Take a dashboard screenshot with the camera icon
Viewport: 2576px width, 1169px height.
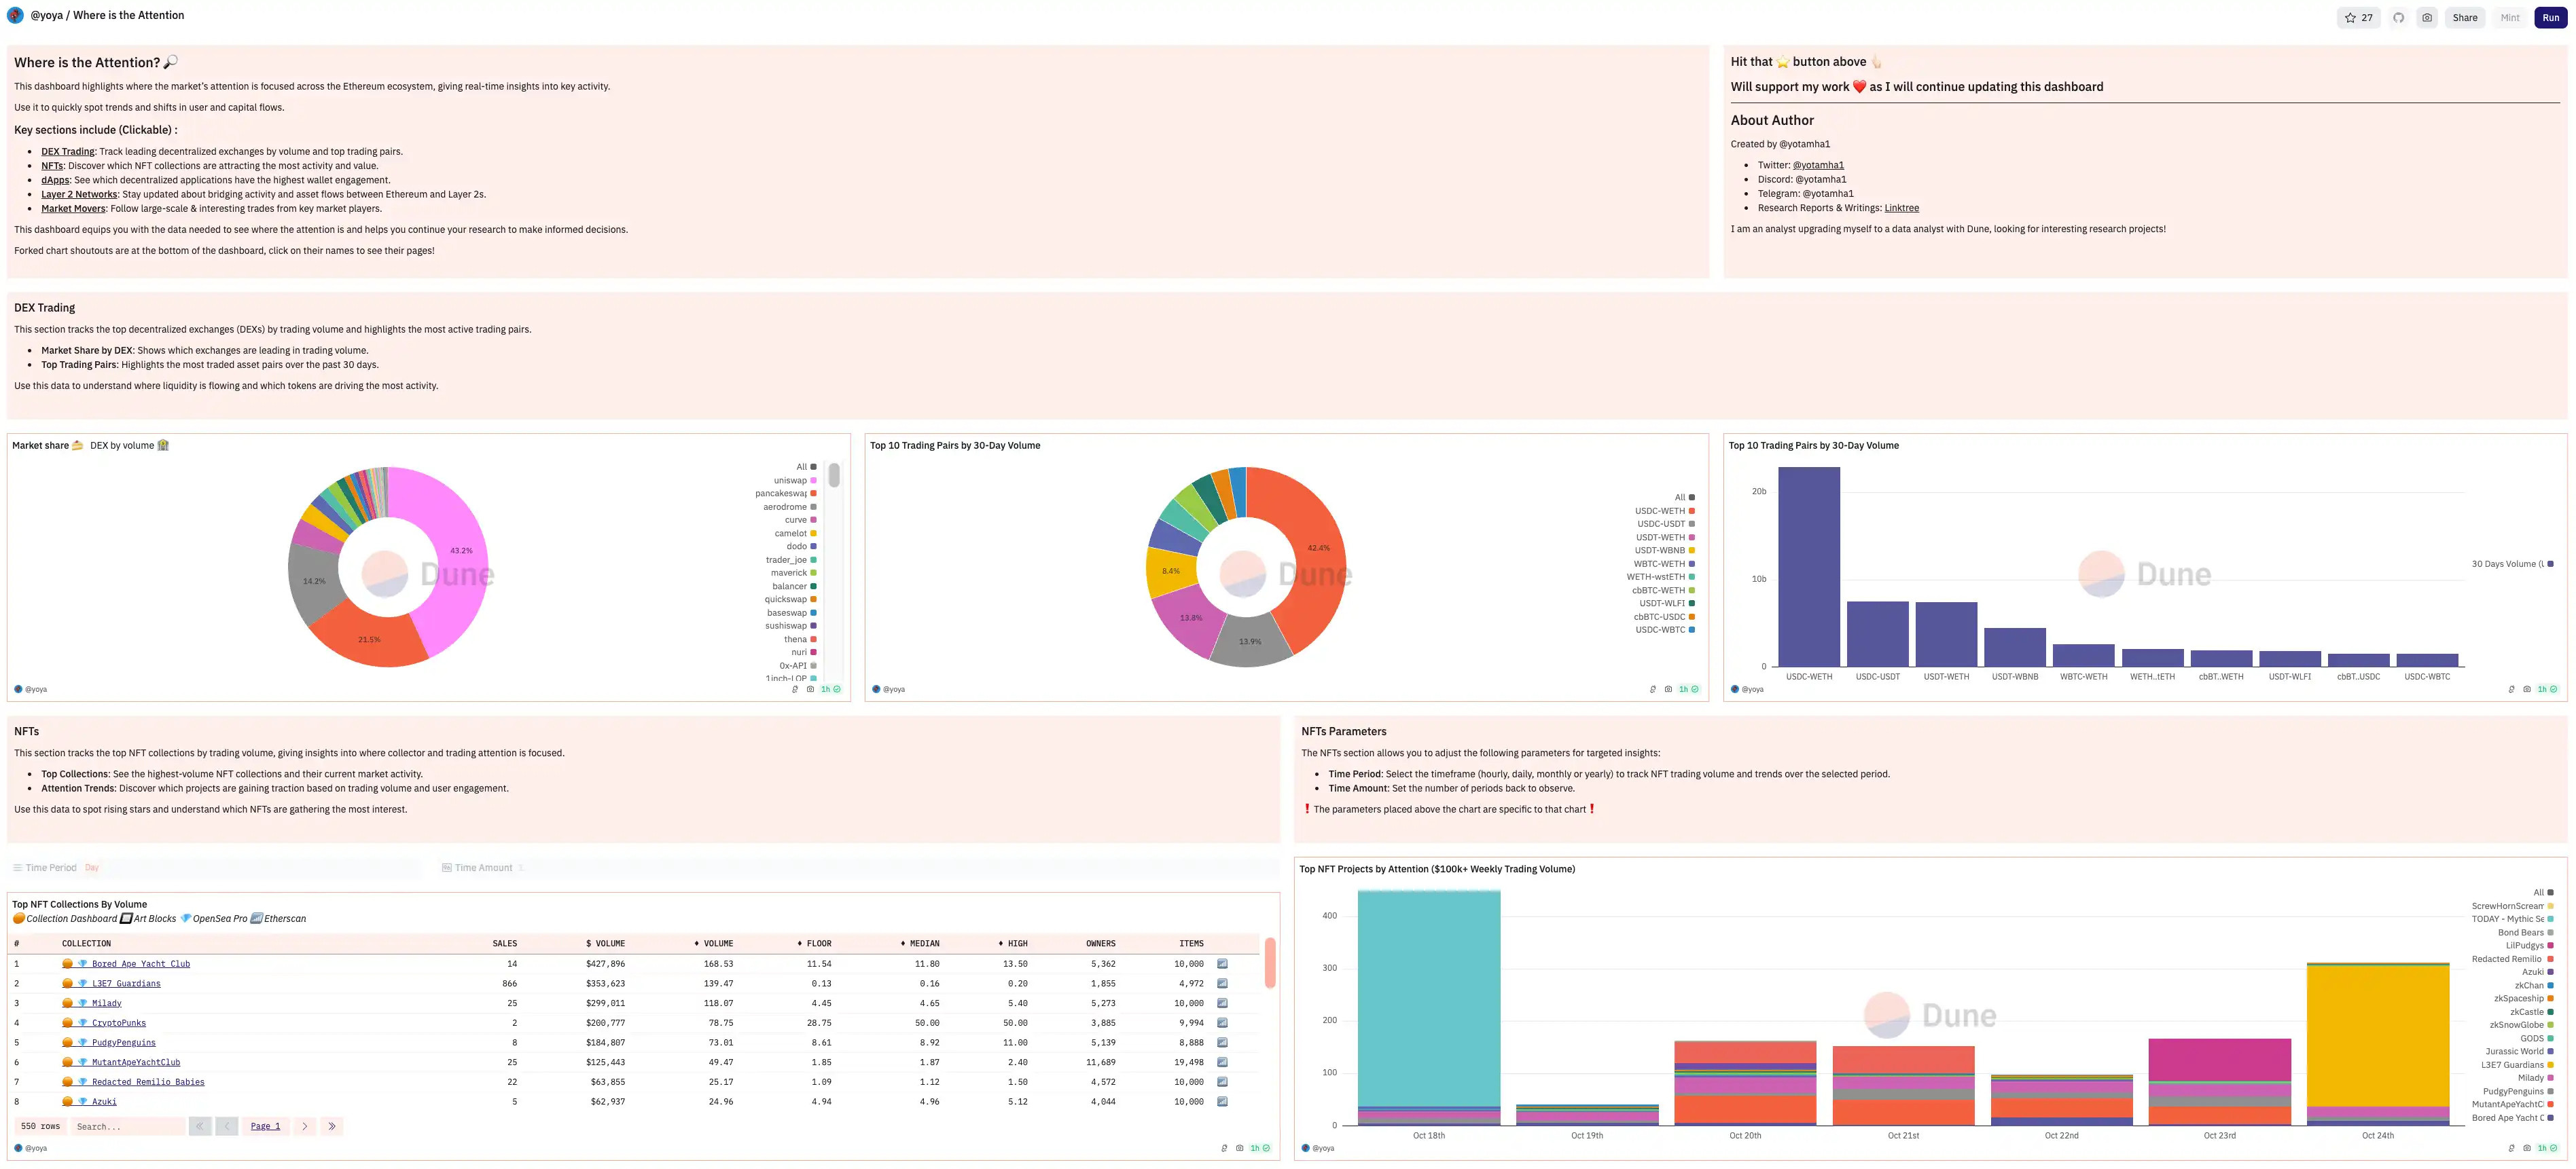2426,18
